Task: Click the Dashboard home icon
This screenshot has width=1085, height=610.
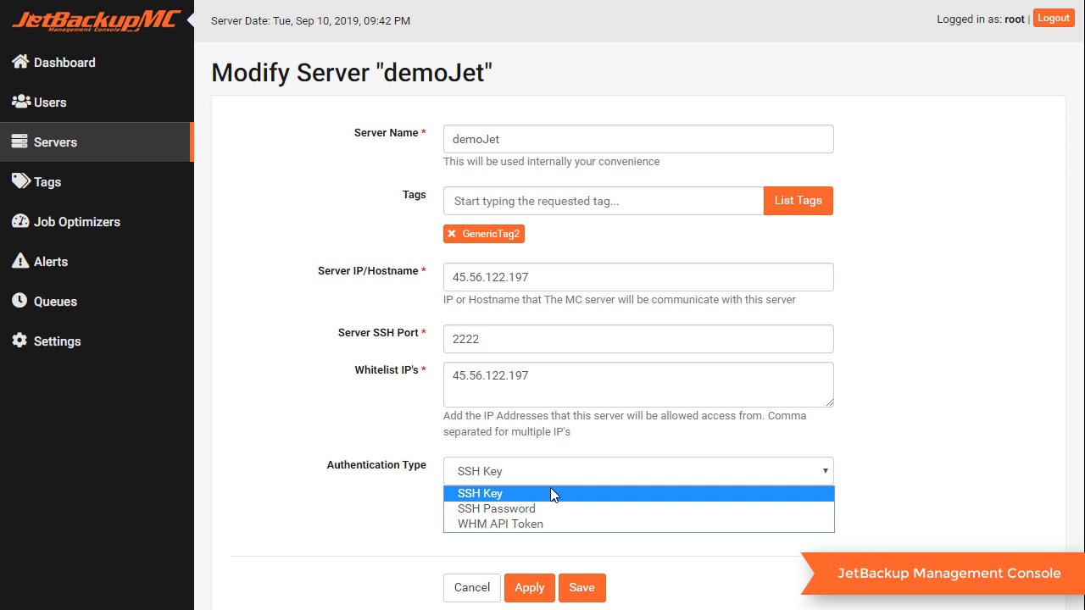Action: [x=19, y=62]
